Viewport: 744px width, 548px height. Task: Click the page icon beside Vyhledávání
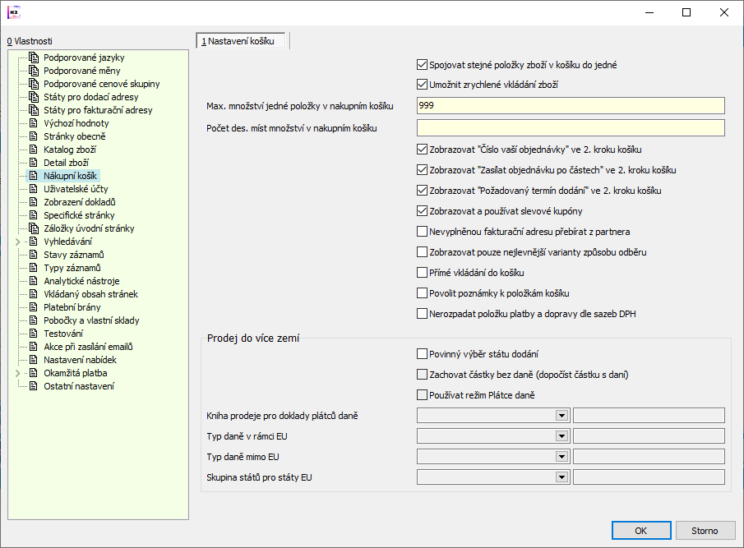coord(33,242)
